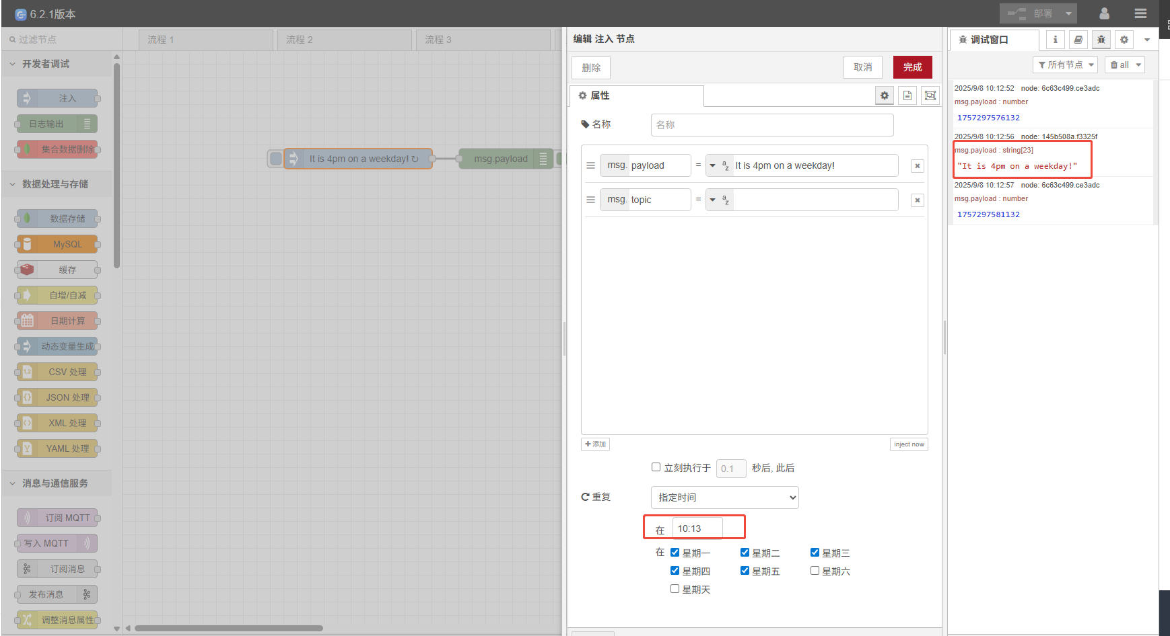The width and height of the screenshot is (1170, 636).
Task: Click the red 完成 button
Action: 912,67
